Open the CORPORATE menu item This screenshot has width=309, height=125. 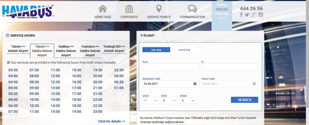(x=129, y=17)
